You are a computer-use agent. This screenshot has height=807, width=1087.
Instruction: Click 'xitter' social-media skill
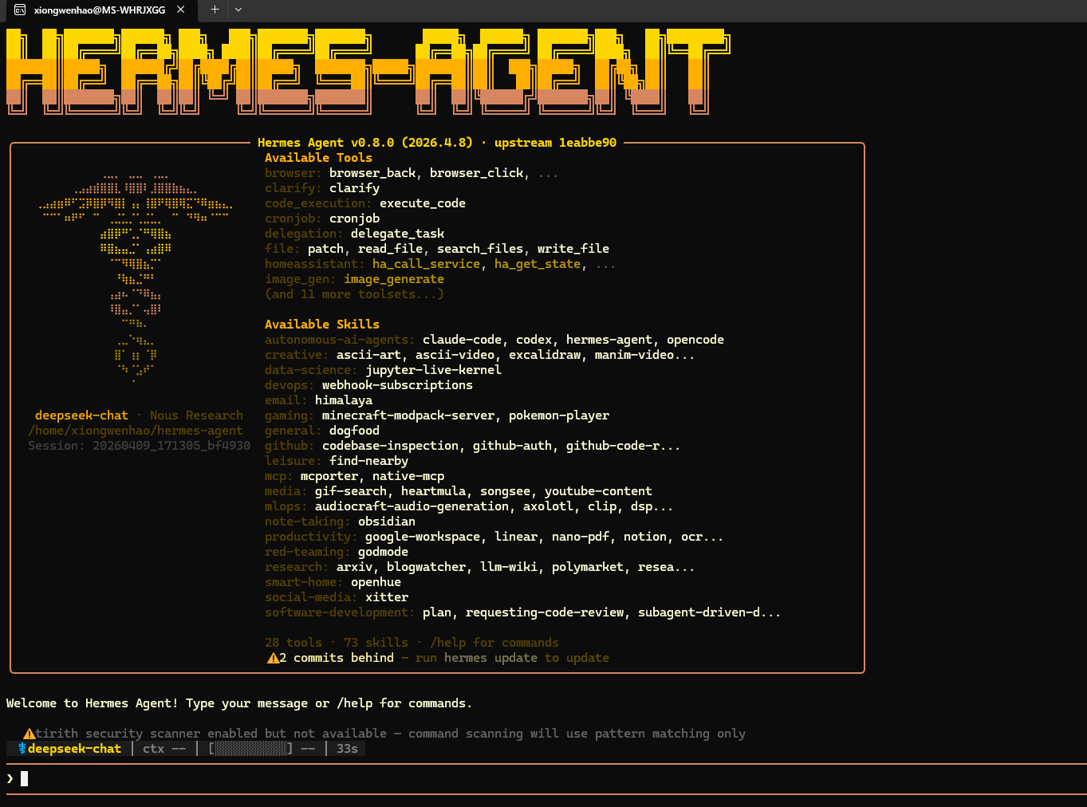click(387, 597)
